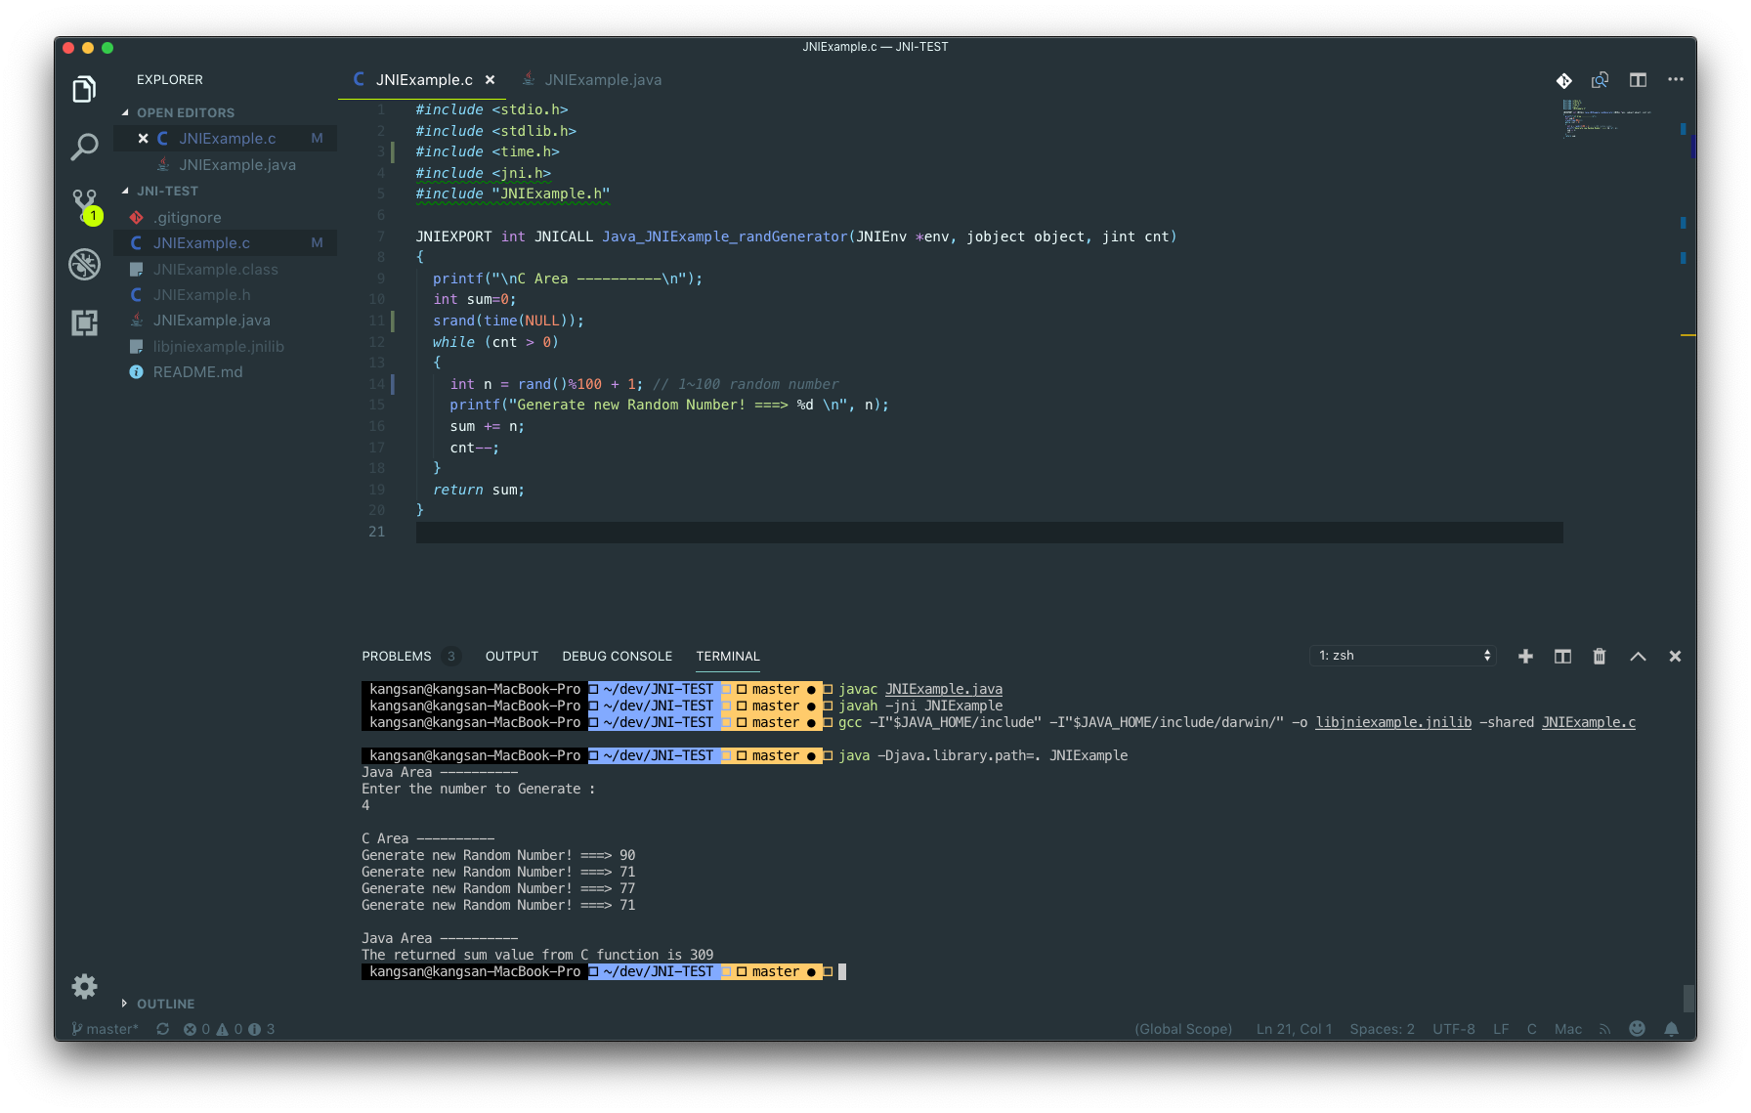This screenshot has width=1751, height=1113.
Task: Open the Search view in activity bar
Action: (84, 148)
